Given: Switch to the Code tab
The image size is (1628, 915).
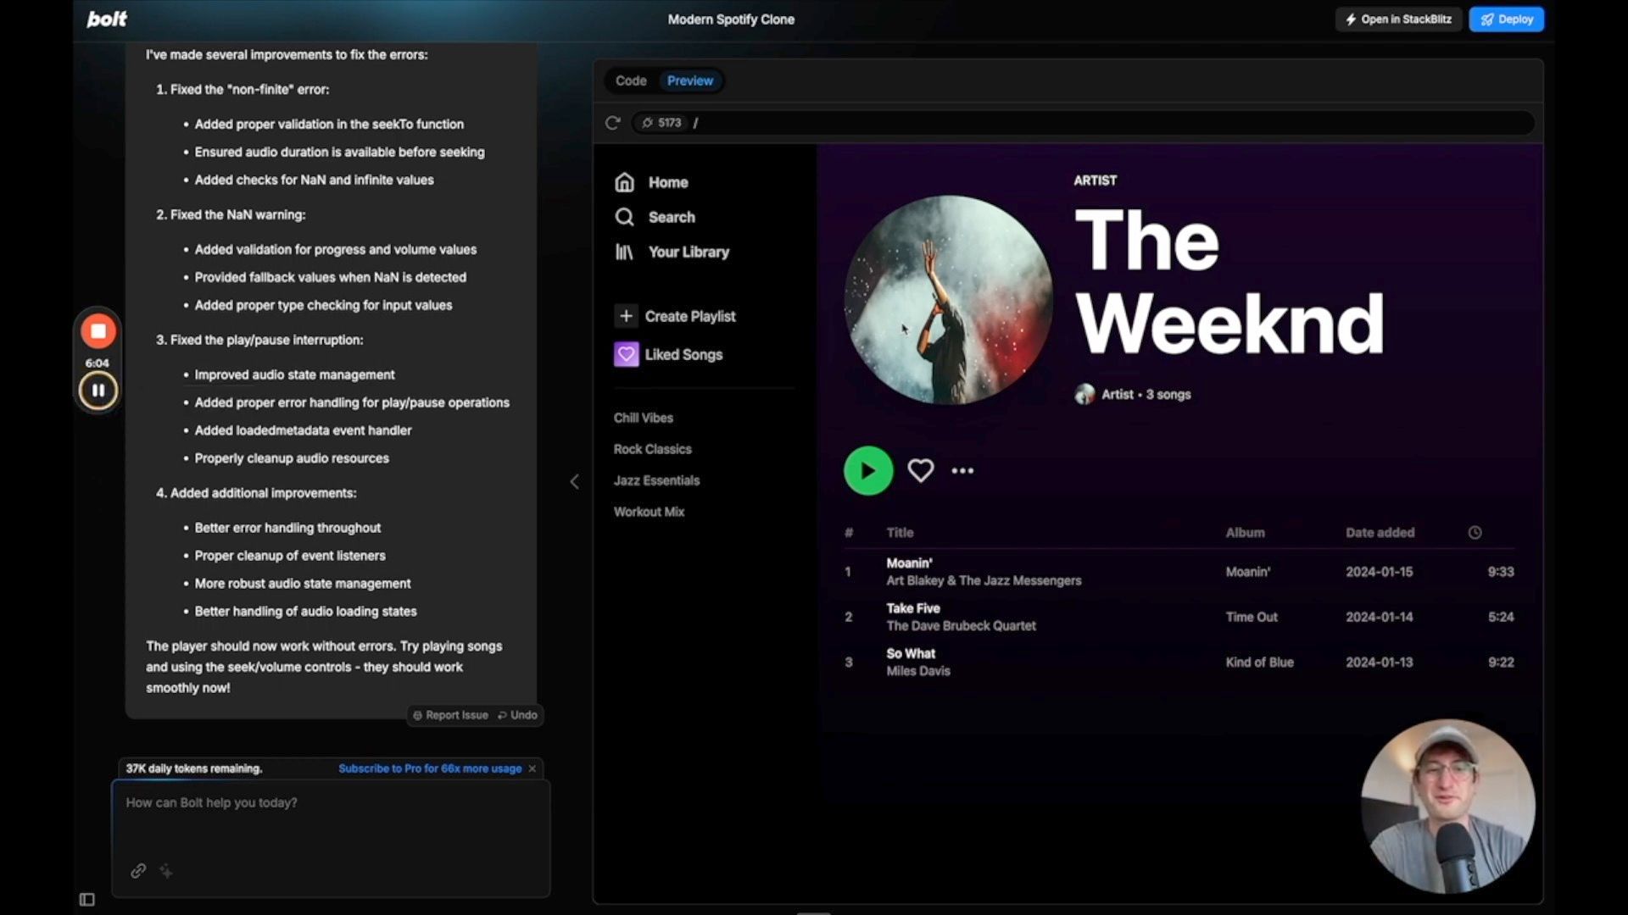Looking at the screenshot, I should 631,80.
